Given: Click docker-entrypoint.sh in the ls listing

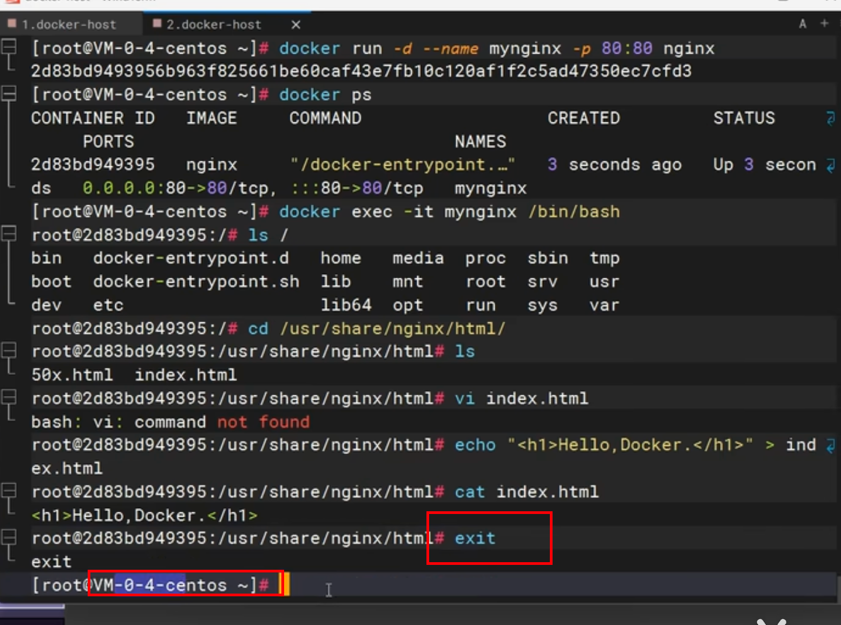Looking at the screenshot, I should point(196,281).
